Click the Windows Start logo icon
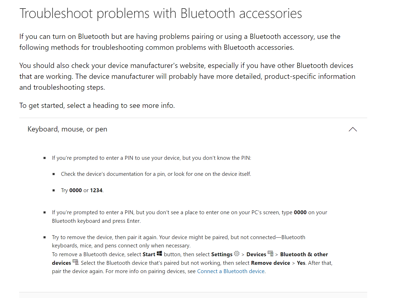The width and height of the screenshot is (405, 298). [x=159, y=254]
